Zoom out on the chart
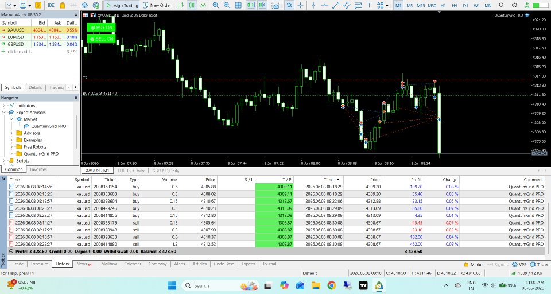Screen dimensions: 551x294 pyautogui.click(x=227, y=5)
